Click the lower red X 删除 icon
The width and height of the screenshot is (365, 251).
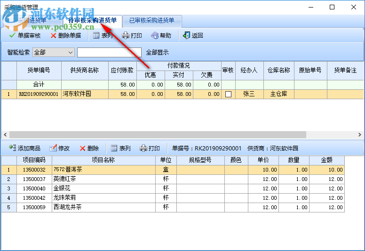(82, 148)
